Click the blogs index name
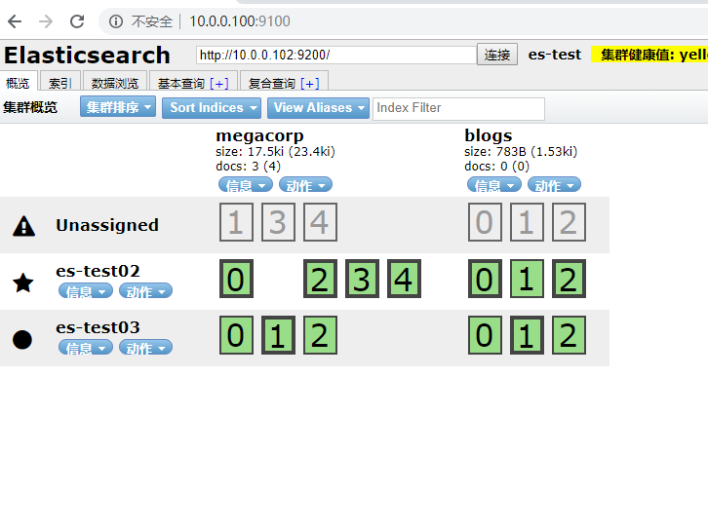Image resolution: width=708 pixels, height=528 pixels. 489,135
